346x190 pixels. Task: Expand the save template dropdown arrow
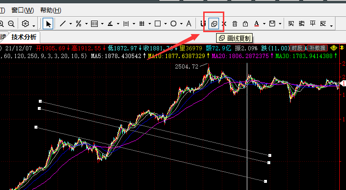coord(280,24)
